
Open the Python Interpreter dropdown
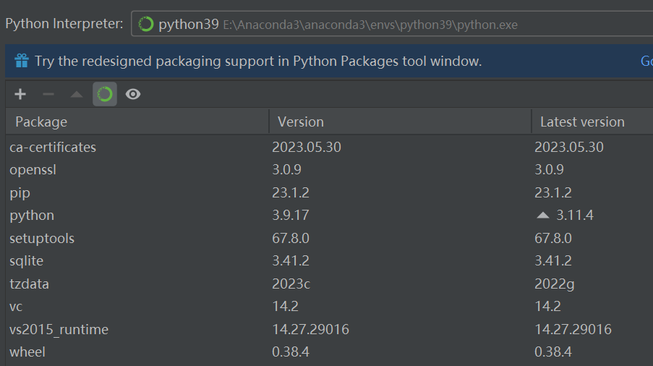[x=390, y=25]
